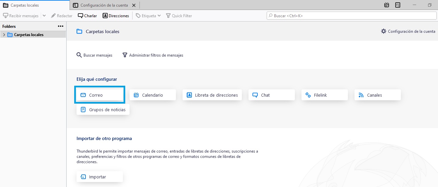Select Carpetas locales in folder tree

(33, 34)
